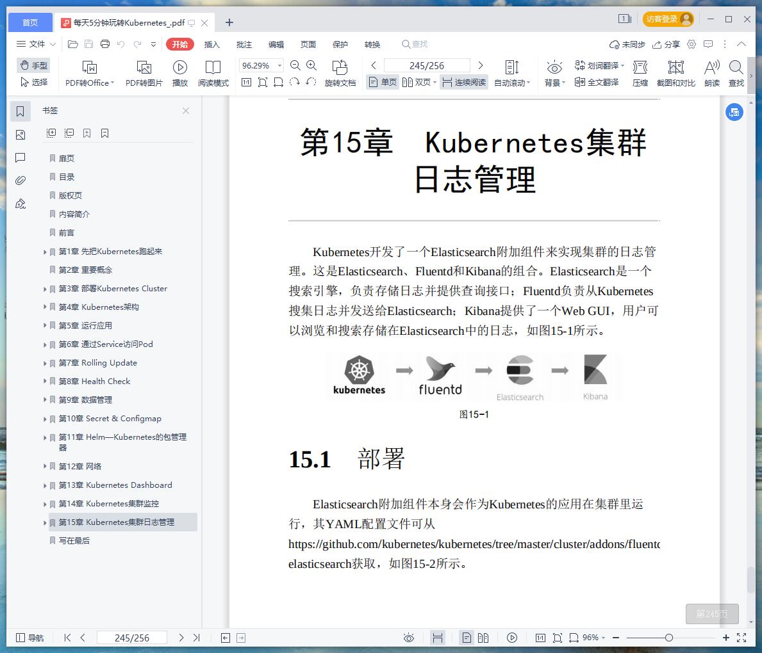Go to previous page arrow in toolbar
Viewport: 762px width, 653px height.
tap(374, 65)
